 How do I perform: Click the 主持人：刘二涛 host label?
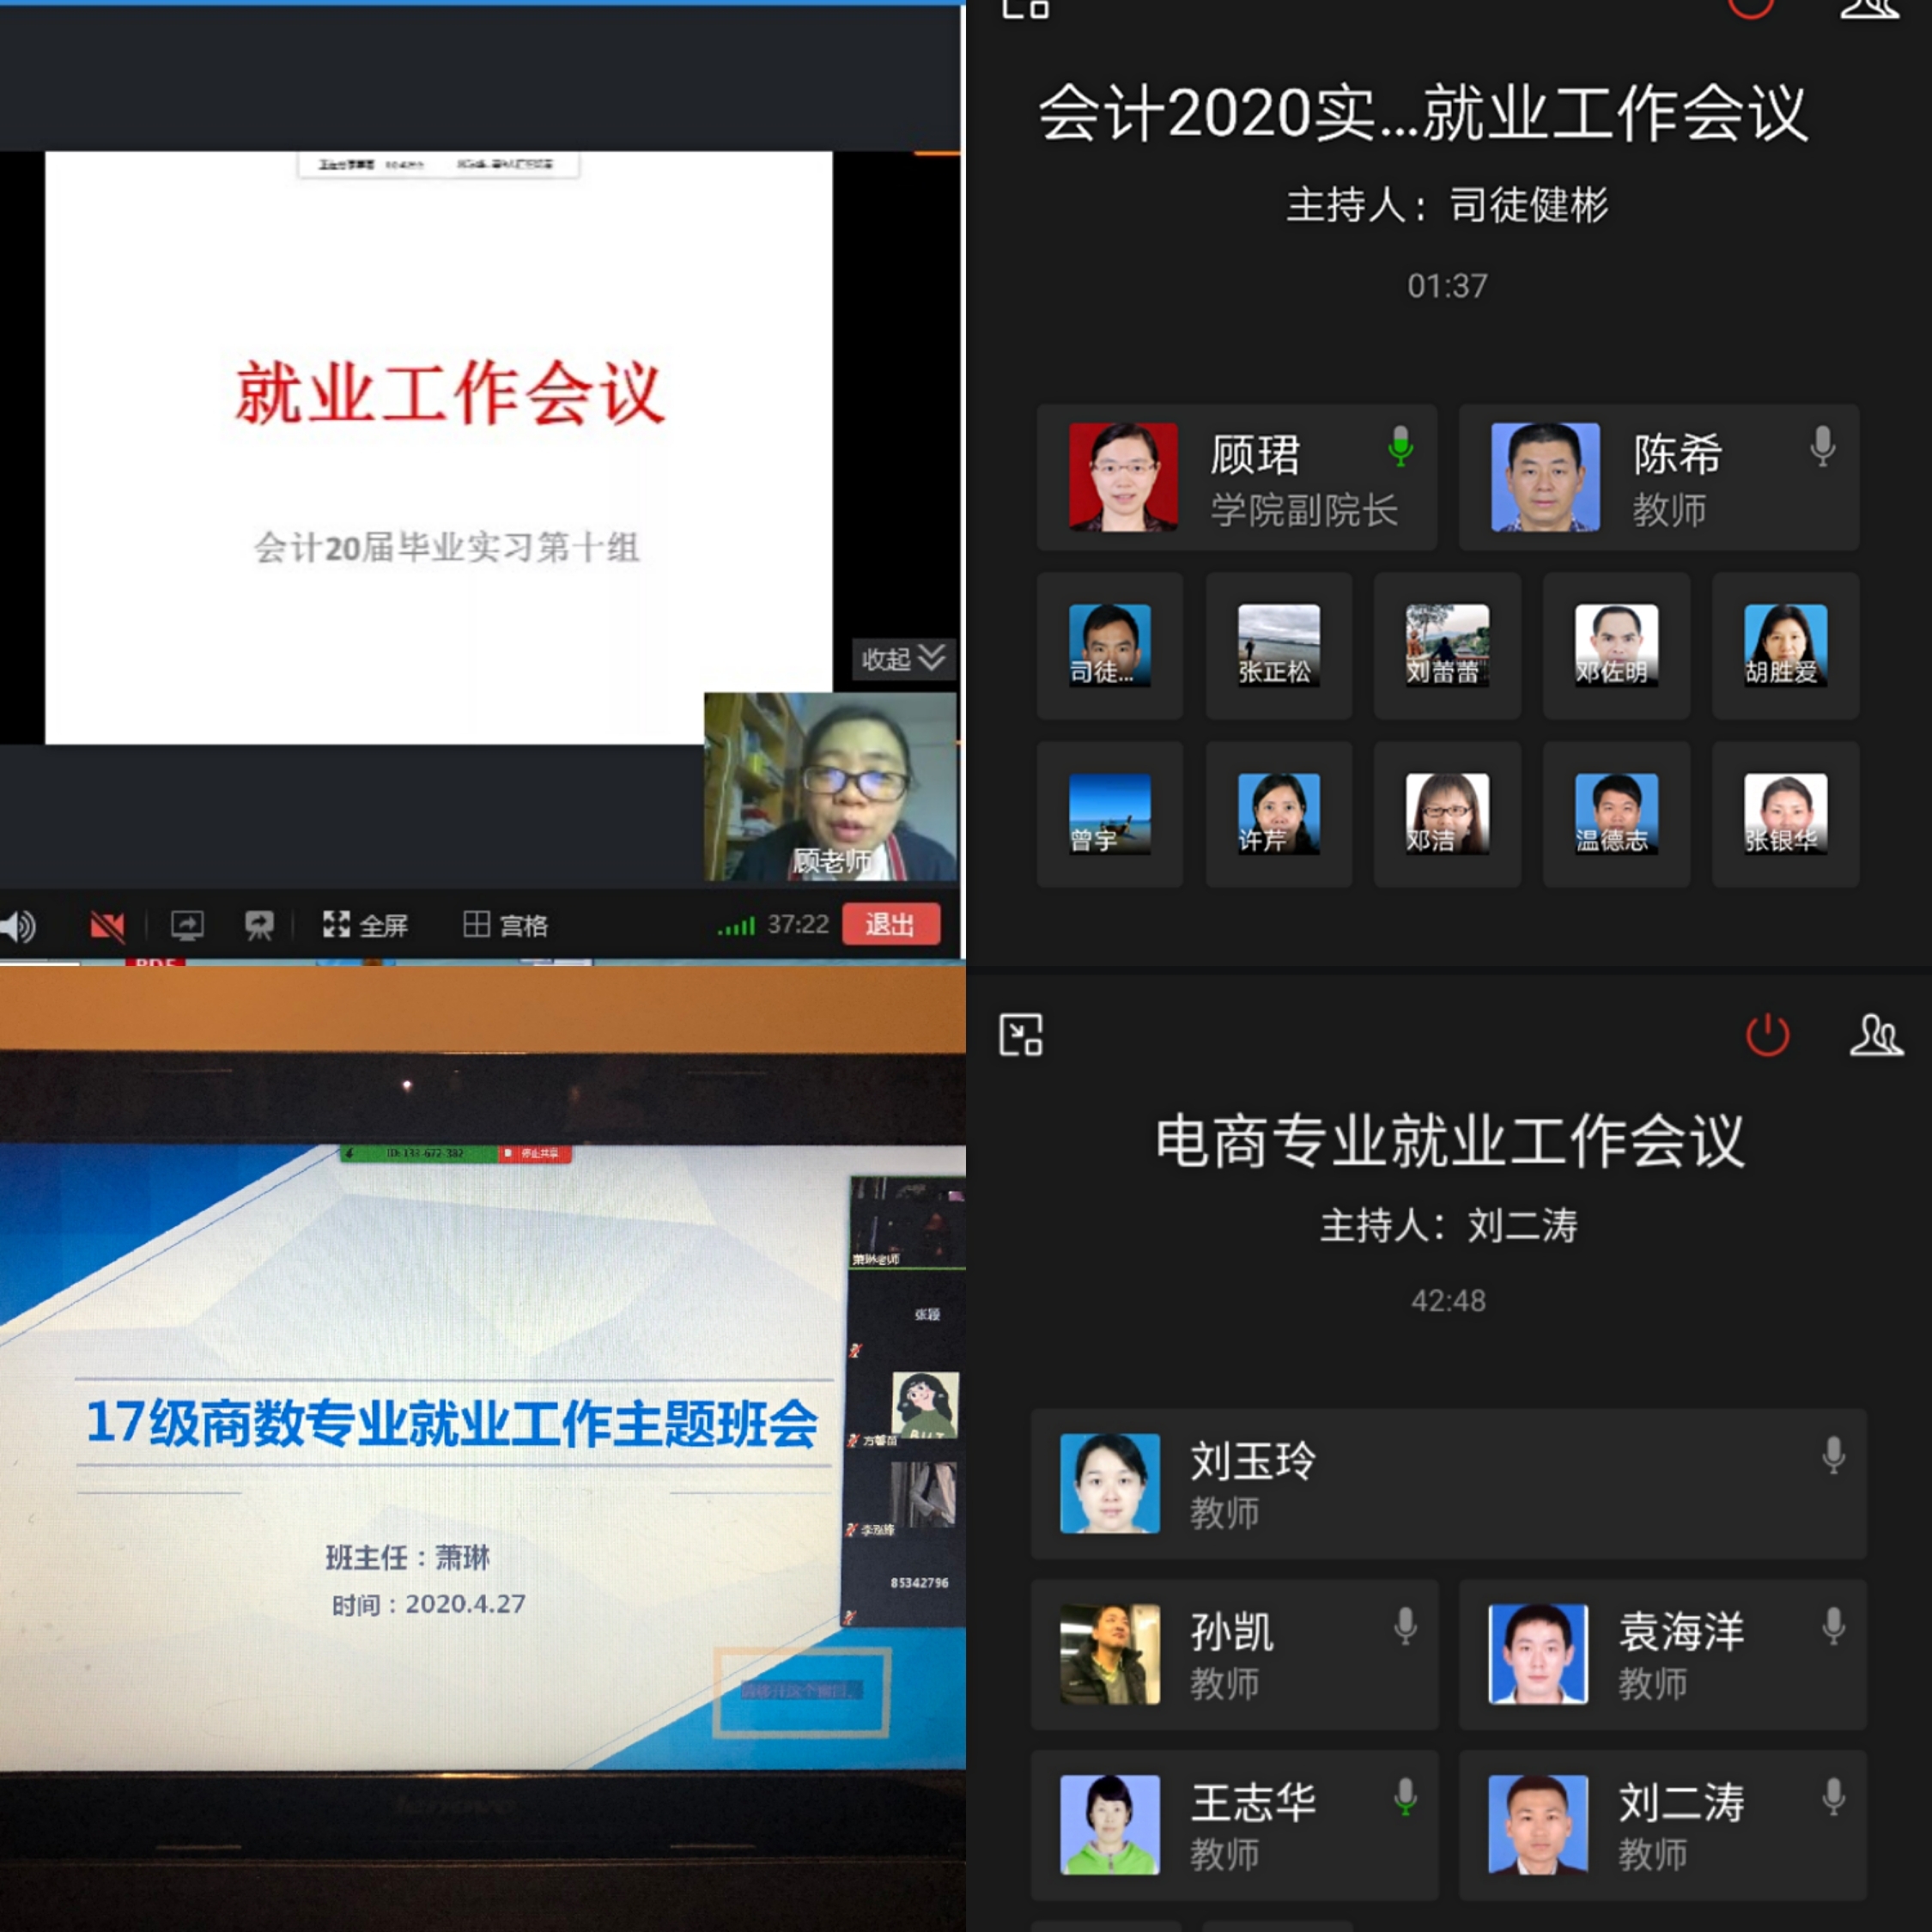[x=1449, y=1225]
